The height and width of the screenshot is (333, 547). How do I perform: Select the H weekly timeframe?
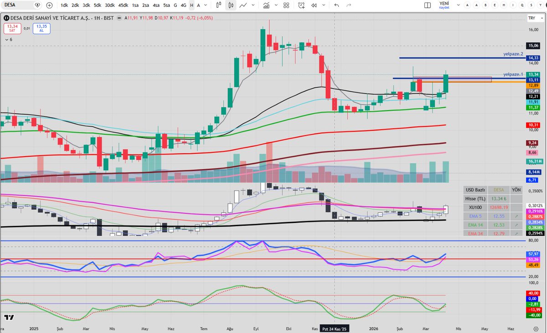191,5
